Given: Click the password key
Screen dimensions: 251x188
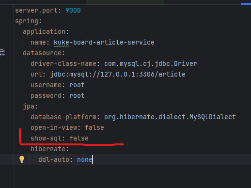Looking at the screenshot, I should pos(46,96).
